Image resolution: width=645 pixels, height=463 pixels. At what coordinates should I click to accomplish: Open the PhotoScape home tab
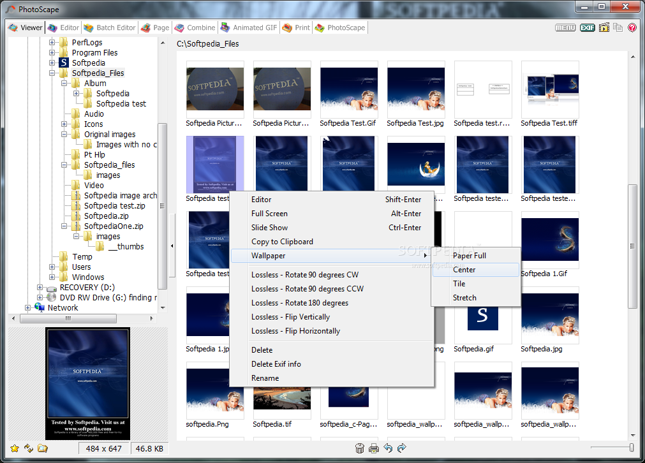[340, 27]
